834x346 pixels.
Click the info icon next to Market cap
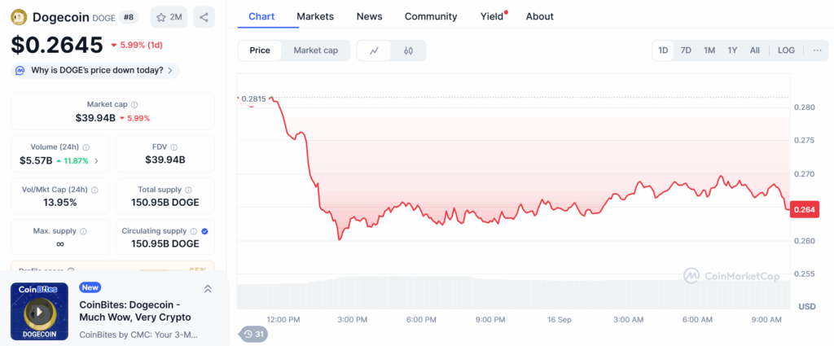coord(134,105)
